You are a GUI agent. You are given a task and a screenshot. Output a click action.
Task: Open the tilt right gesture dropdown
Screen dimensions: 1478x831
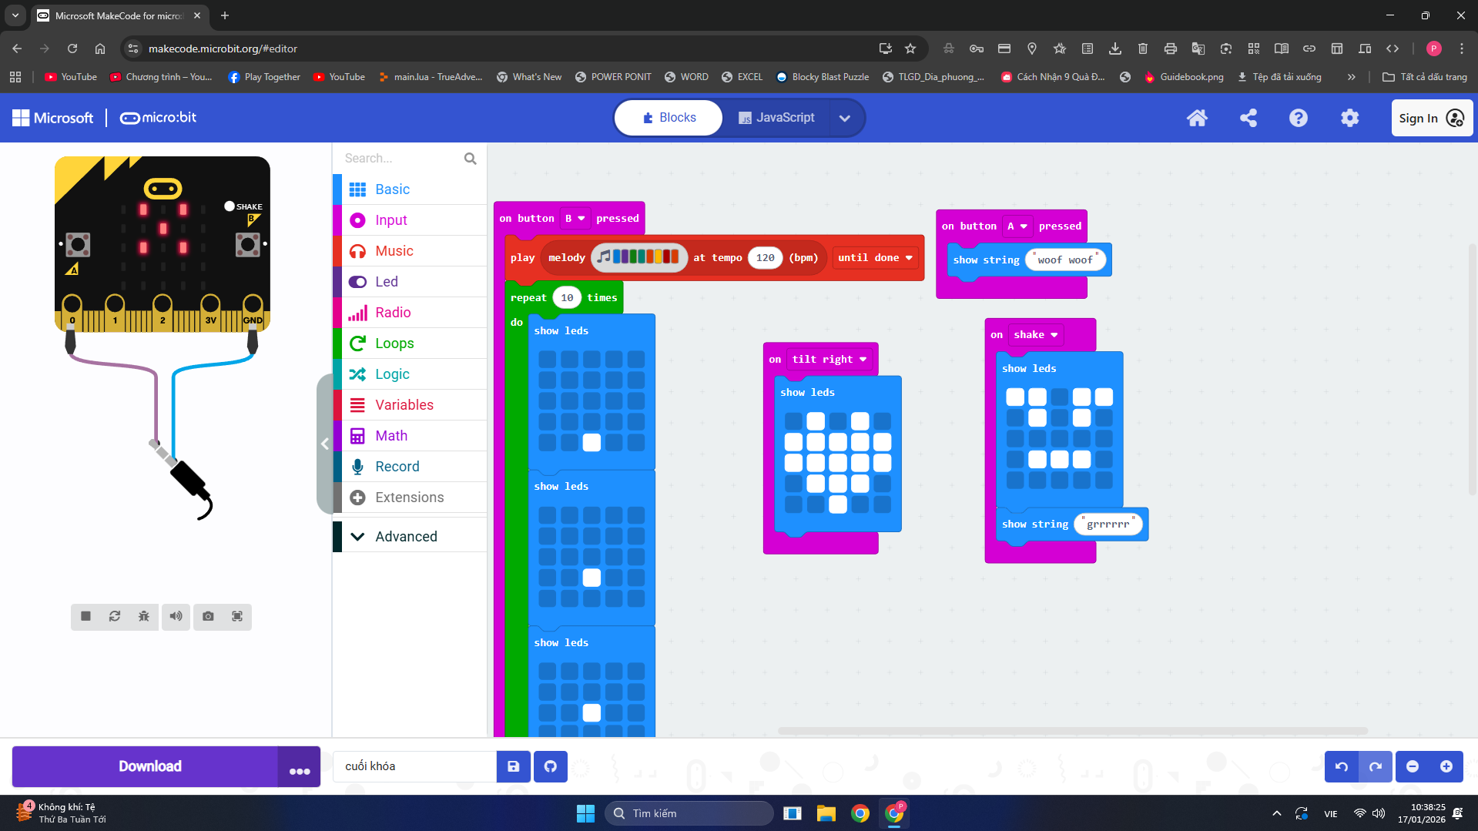(829, 360)
